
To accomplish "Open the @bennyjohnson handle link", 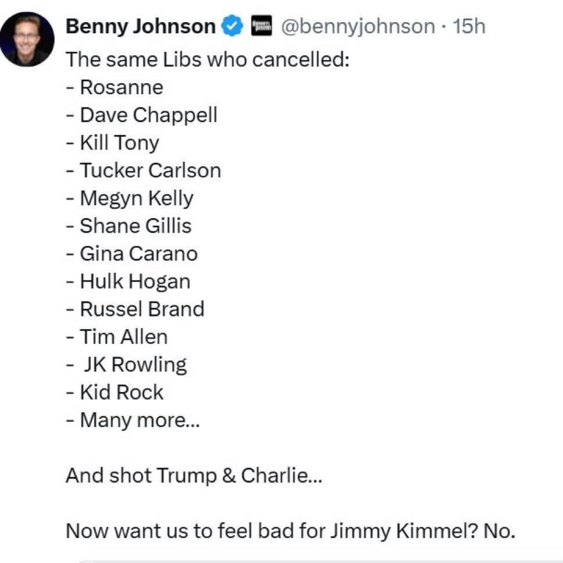I will tap(358, 27).
